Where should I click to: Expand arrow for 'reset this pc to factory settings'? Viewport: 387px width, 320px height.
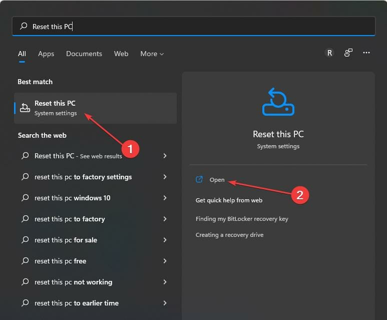[x=165, y=177]
